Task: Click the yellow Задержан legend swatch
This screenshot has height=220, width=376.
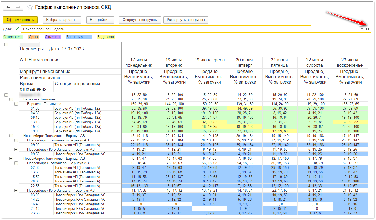Action: click(x=106, y=37)
